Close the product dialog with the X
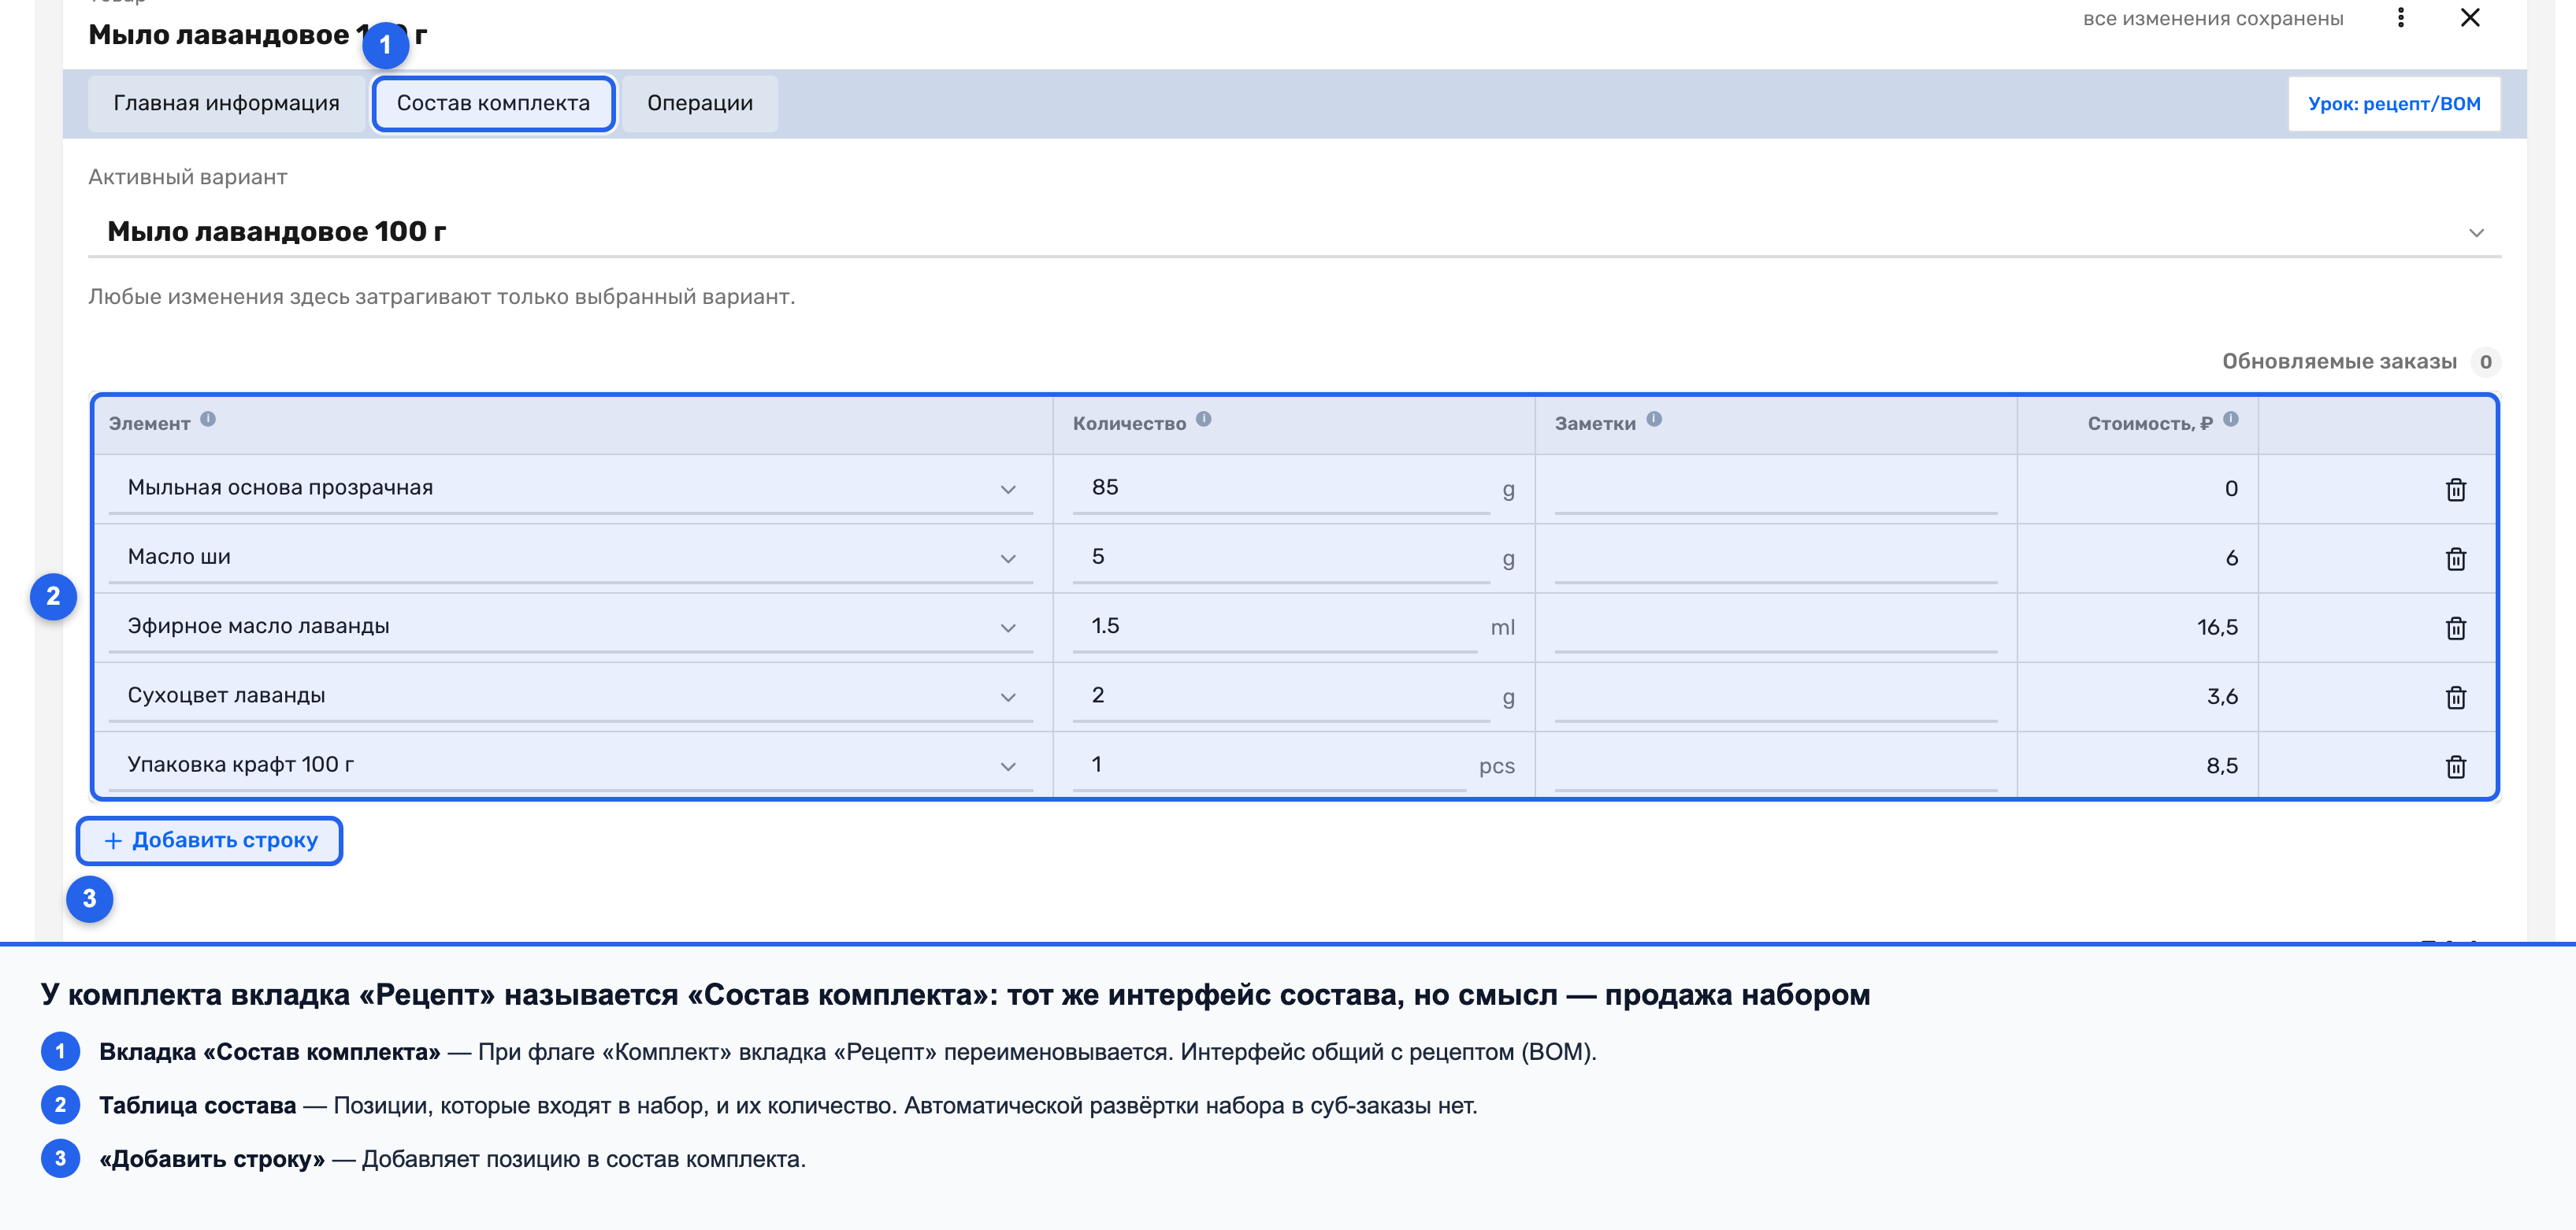This screenshot has width=2576, height=1230. pos(2469,18)
